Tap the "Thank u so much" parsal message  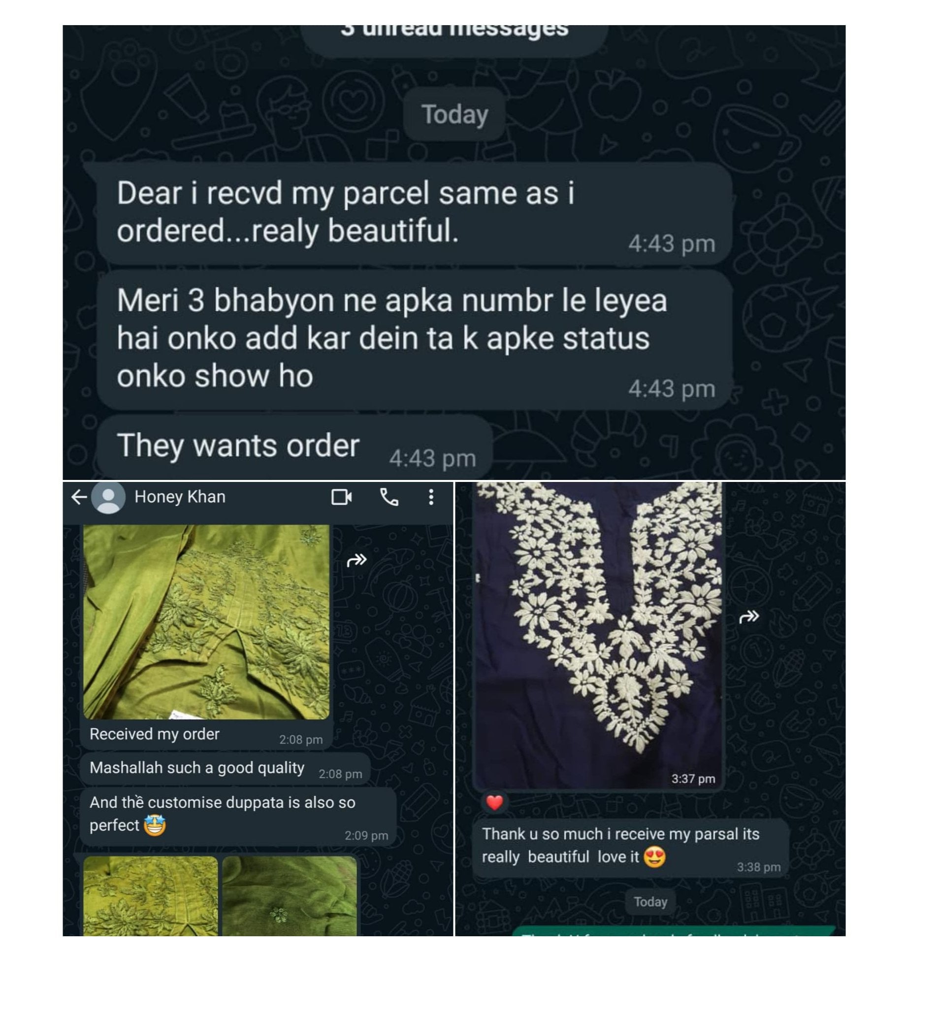pyautogui.click(x=631, y=848)
